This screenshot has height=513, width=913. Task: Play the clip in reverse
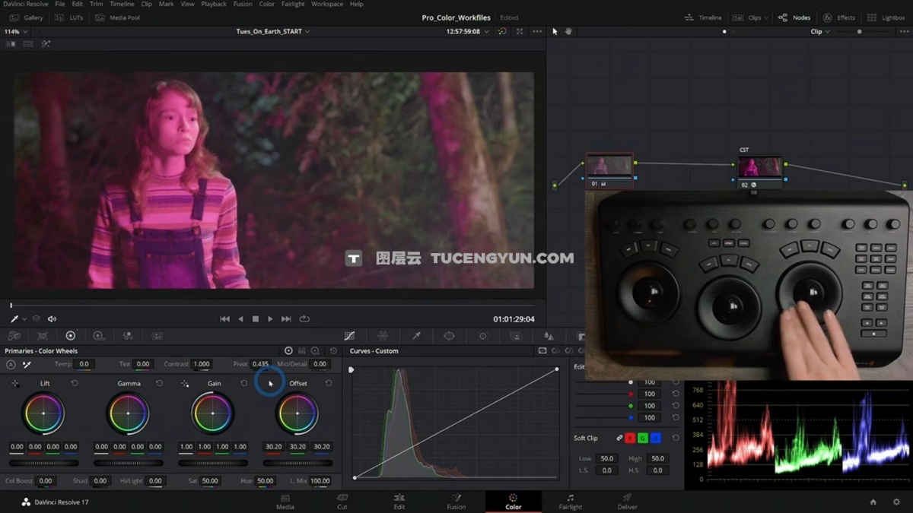[x=241, y=319]
